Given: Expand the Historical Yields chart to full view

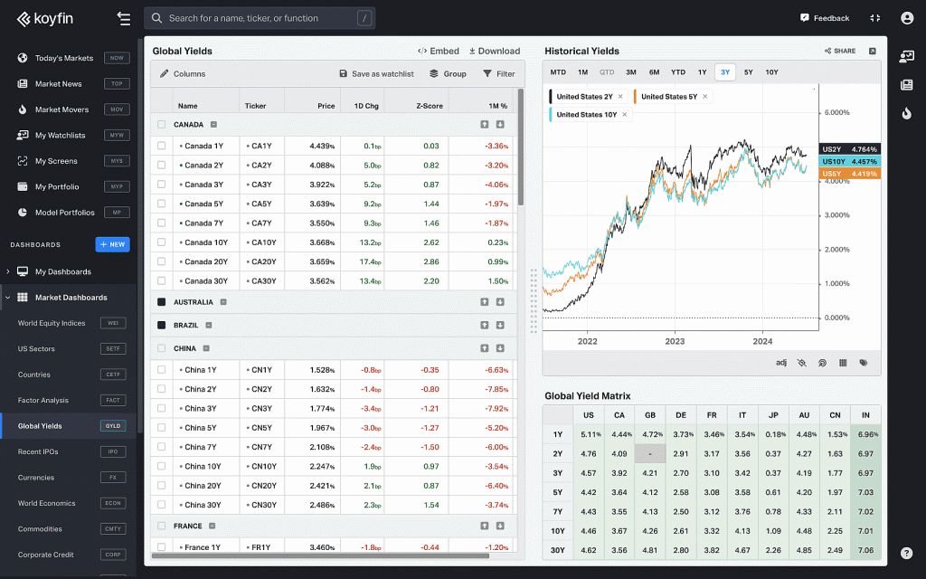Looking at the screenshot, I should pyautogui.click(x=873, y=51).
